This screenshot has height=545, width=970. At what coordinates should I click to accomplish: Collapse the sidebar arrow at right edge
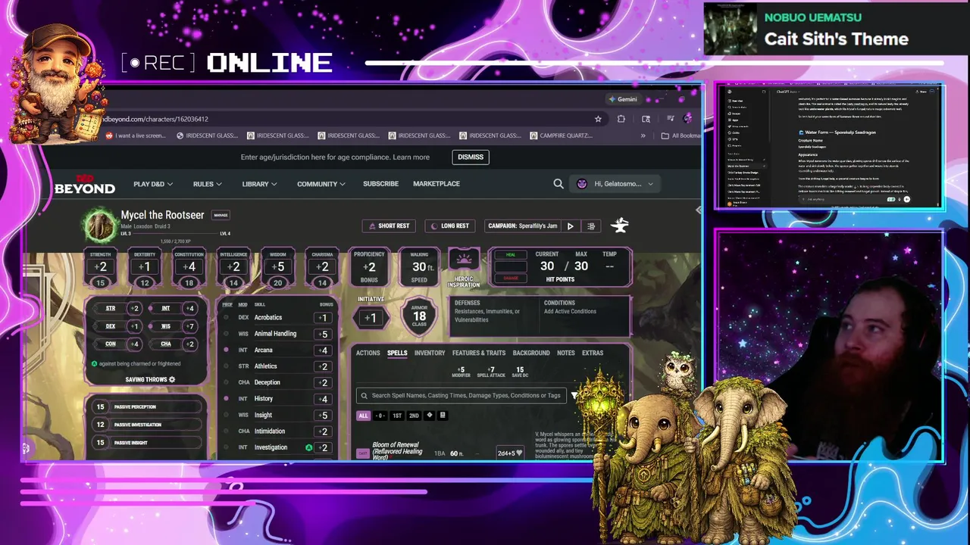[x=698, y=210]
